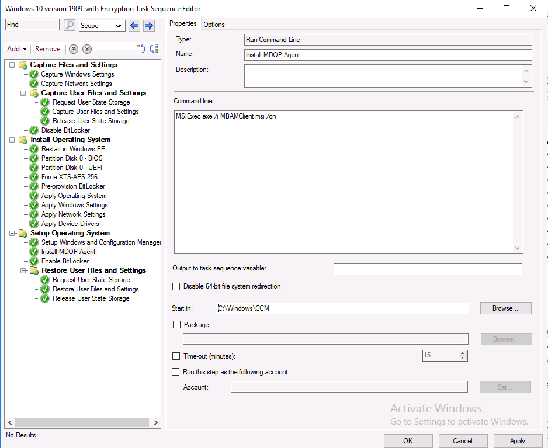Switch to the Options tab
Viewport: 548px width, 448px height.
(x=214, y=24)
